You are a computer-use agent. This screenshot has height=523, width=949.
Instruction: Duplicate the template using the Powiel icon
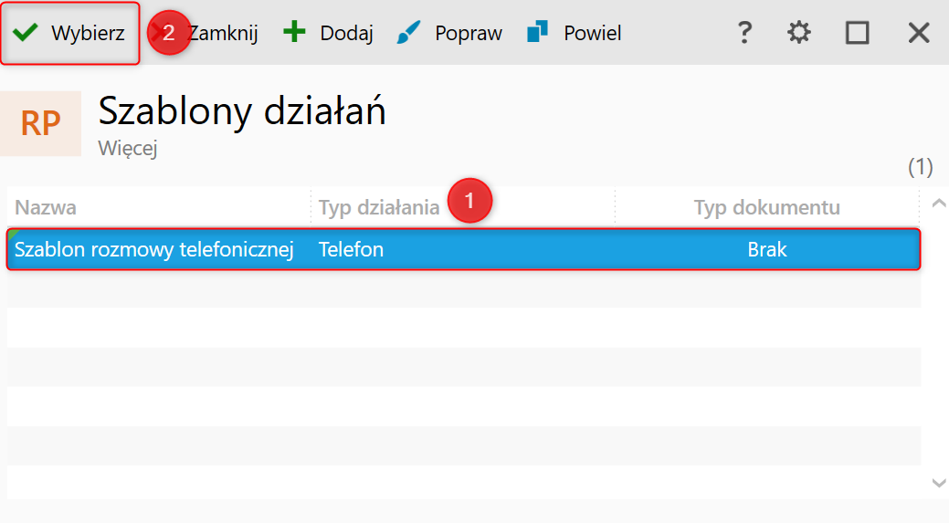click(537, 34)
